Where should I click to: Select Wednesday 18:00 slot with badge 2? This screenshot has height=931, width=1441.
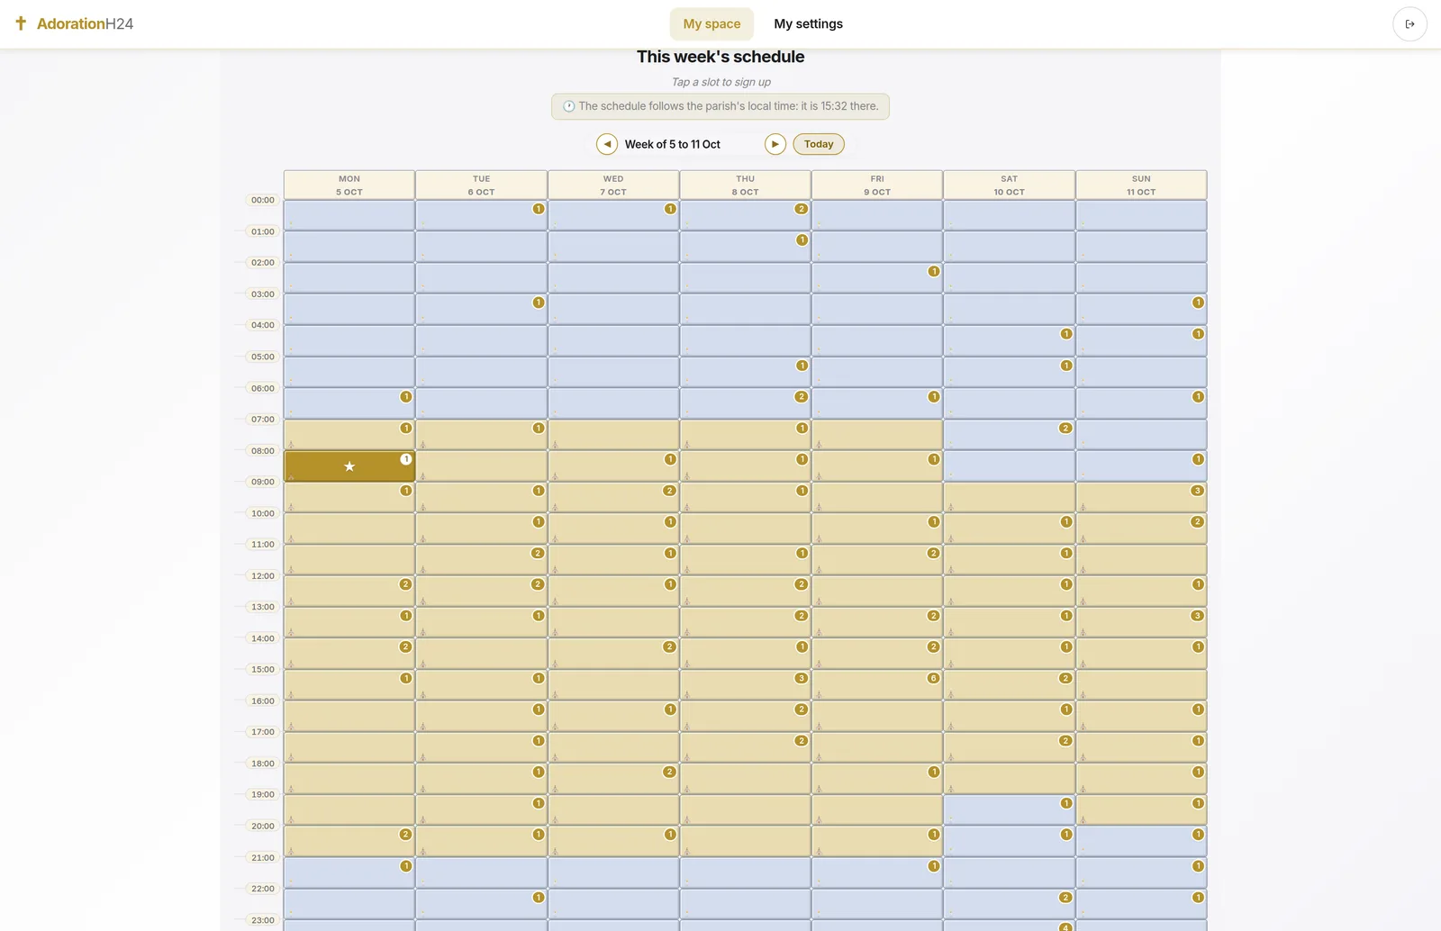click(x=613, y=779)
